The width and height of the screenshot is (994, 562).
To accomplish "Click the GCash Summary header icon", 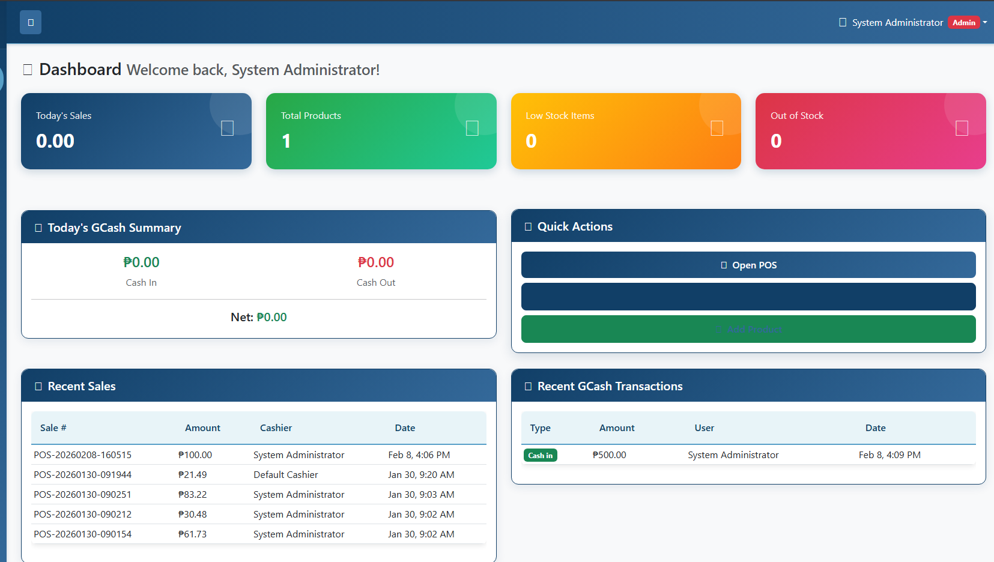I will [38, 227].
